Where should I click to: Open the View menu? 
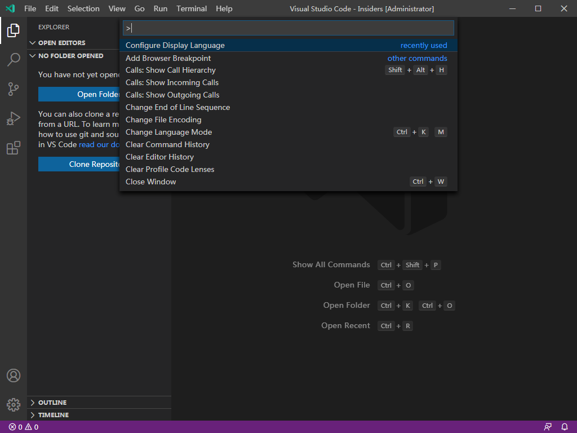117,8
